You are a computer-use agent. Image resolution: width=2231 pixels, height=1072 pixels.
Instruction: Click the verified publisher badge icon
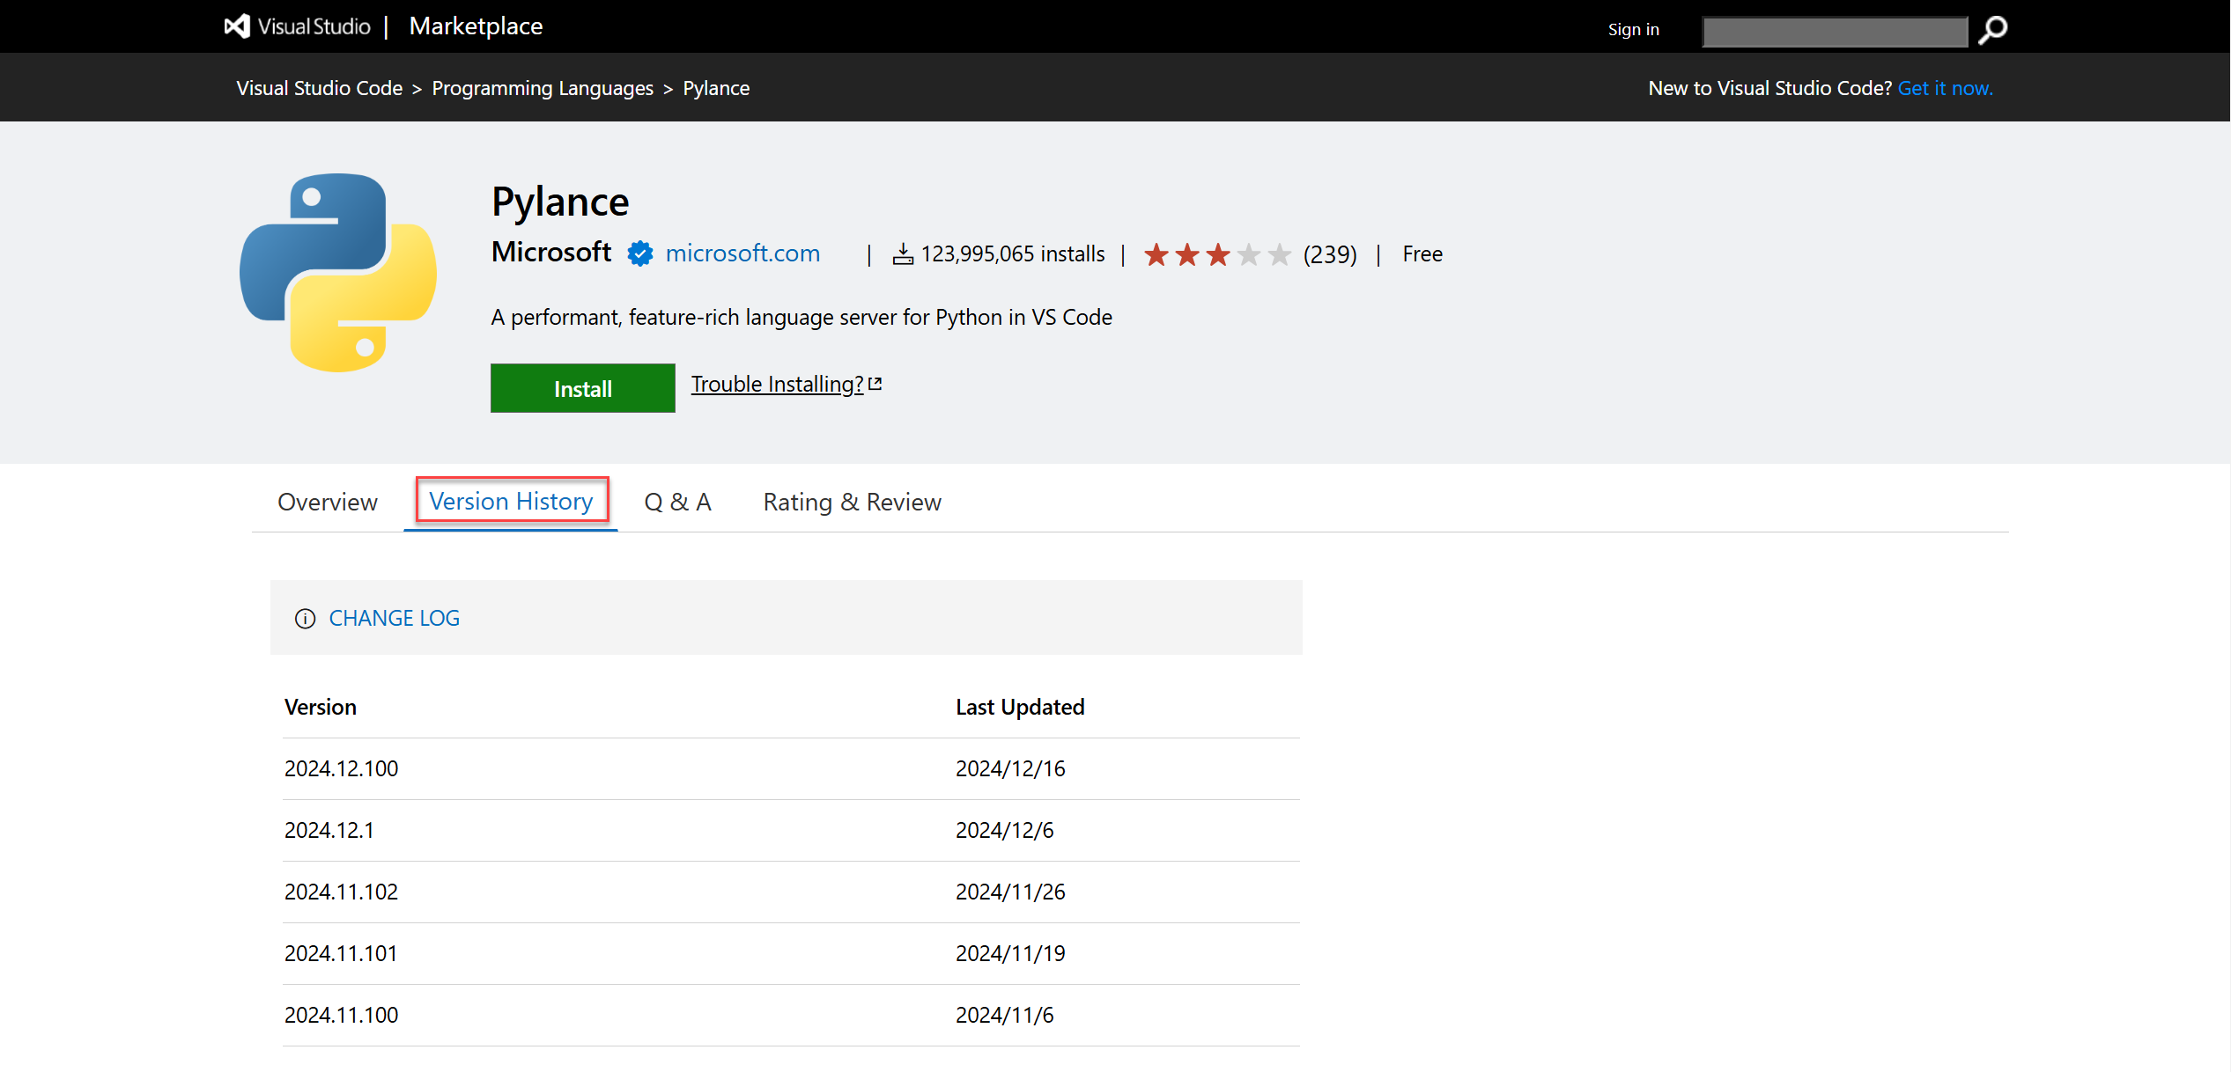pos(640,253)
